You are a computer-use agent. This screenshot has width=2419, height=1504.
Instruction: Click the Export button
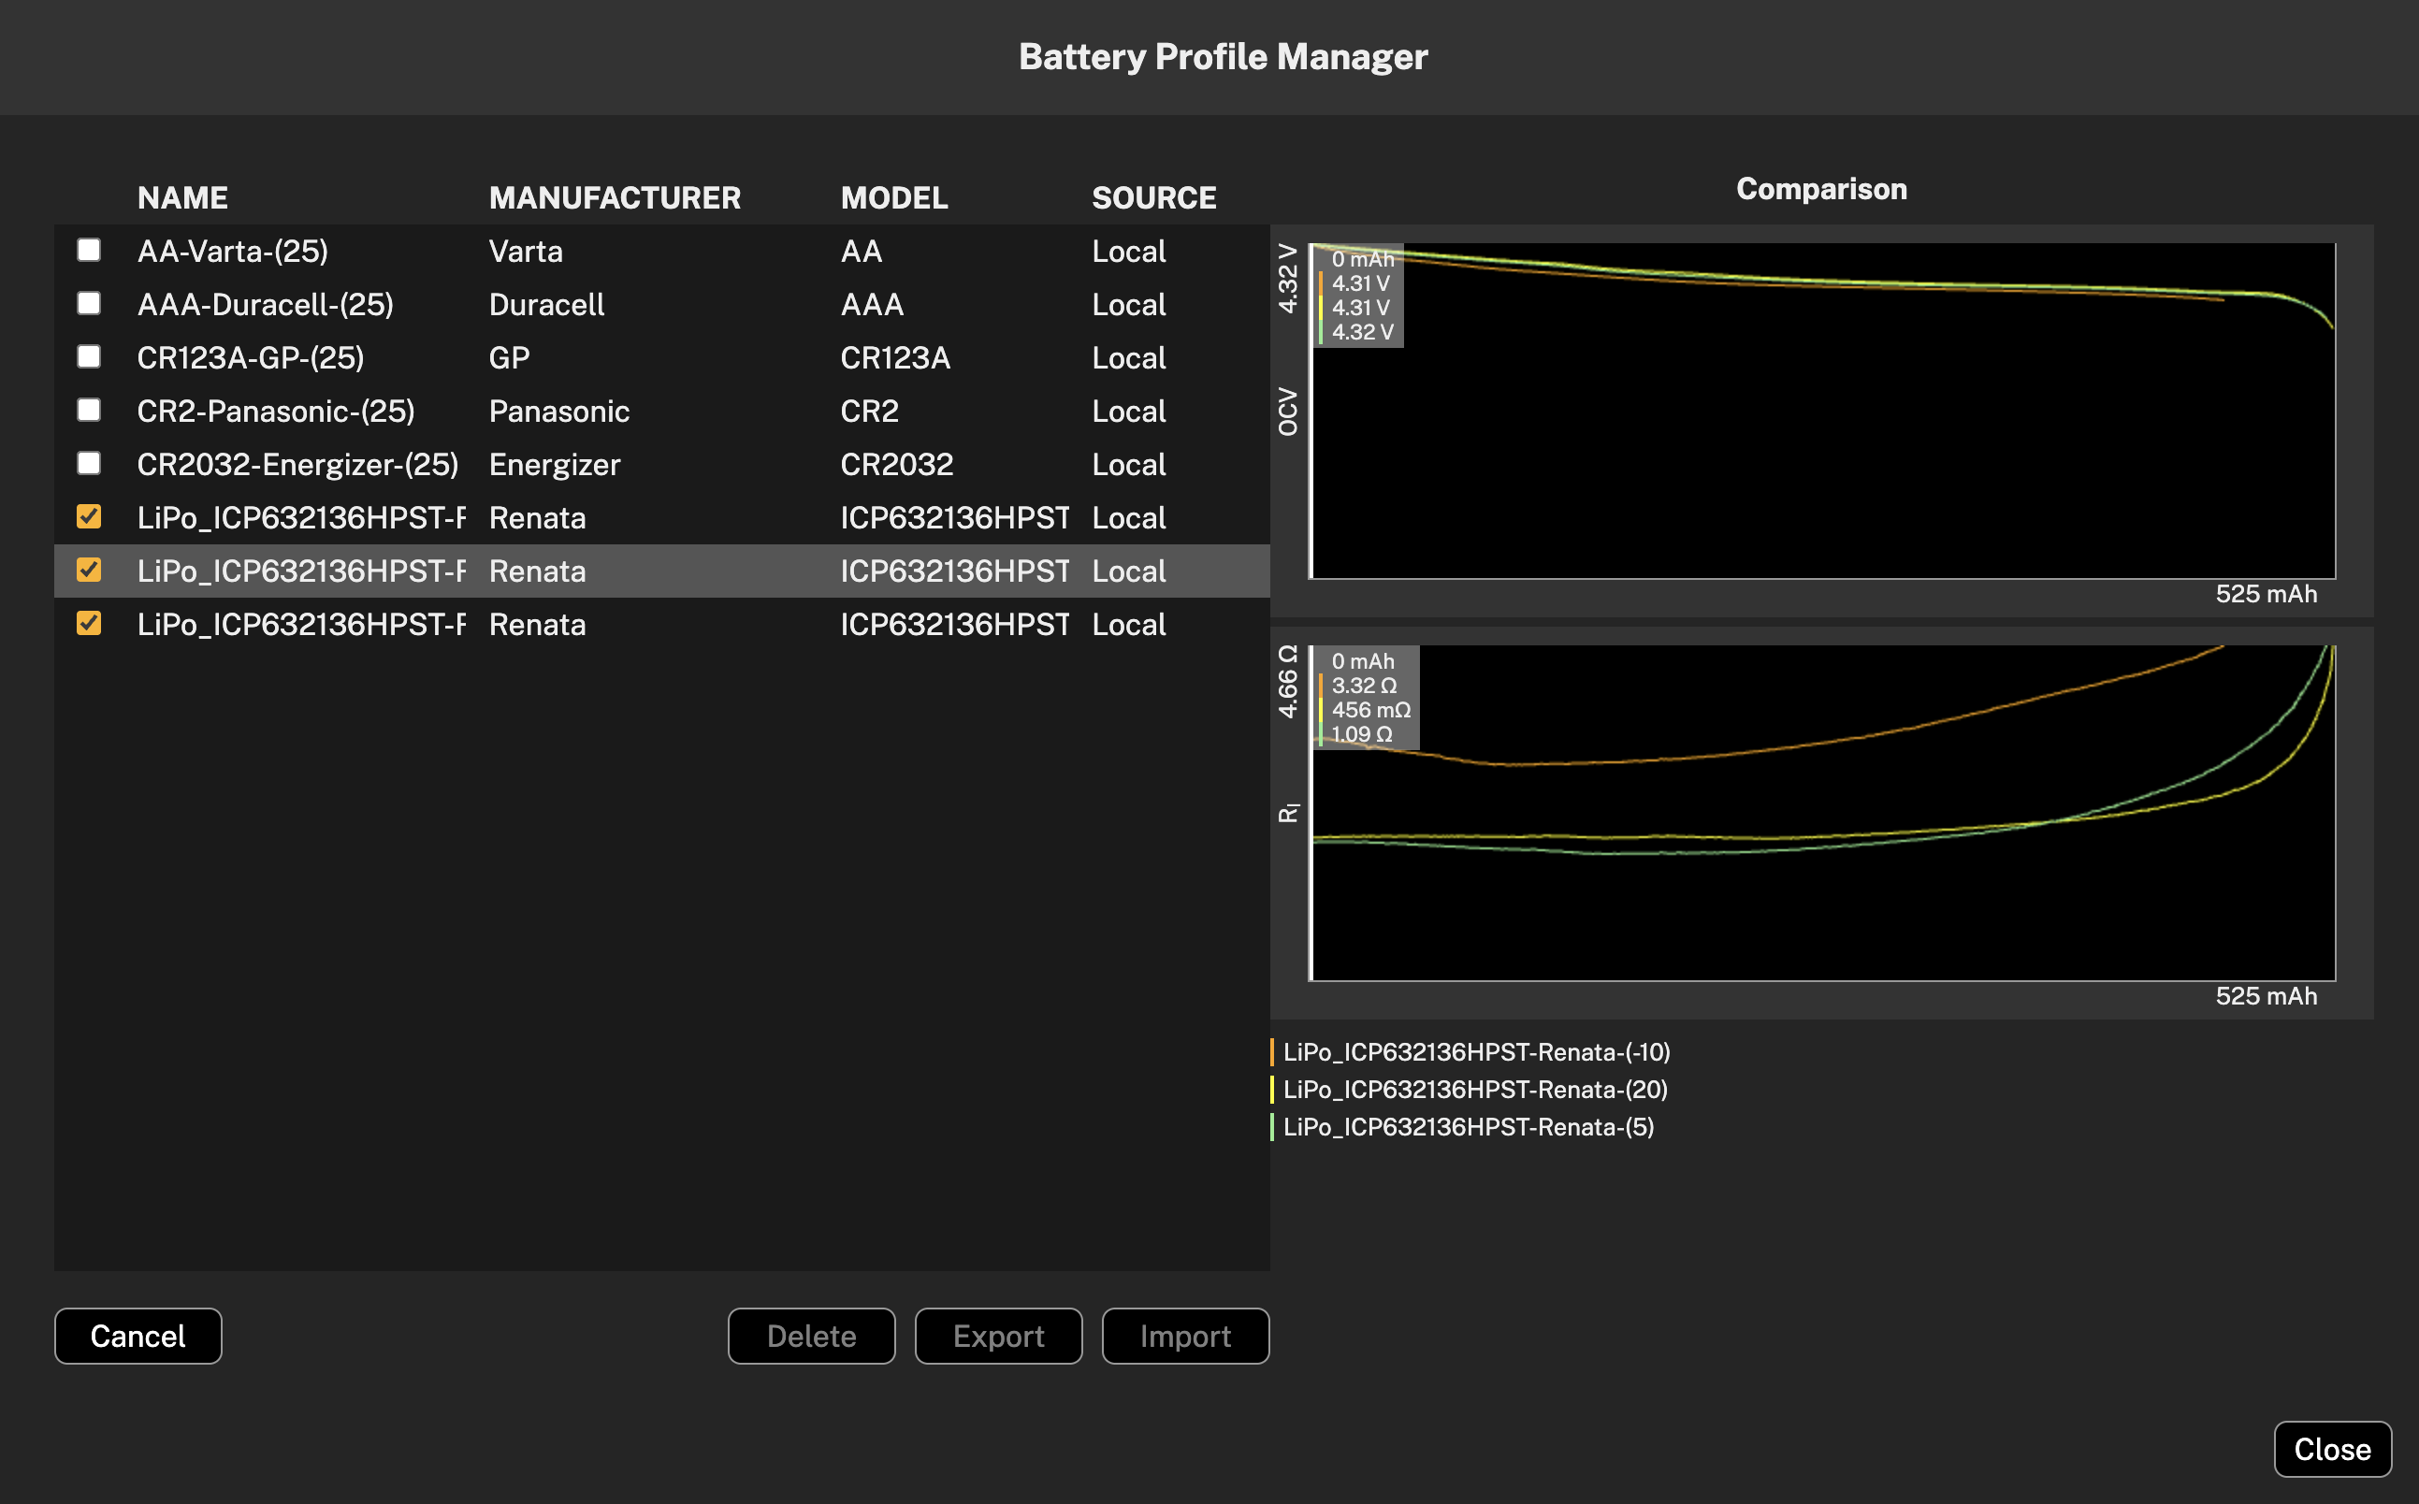999,1336
